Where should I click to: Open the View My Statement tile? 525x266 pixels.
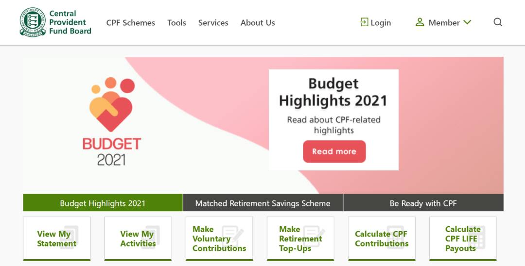click(x=57, y=238)
